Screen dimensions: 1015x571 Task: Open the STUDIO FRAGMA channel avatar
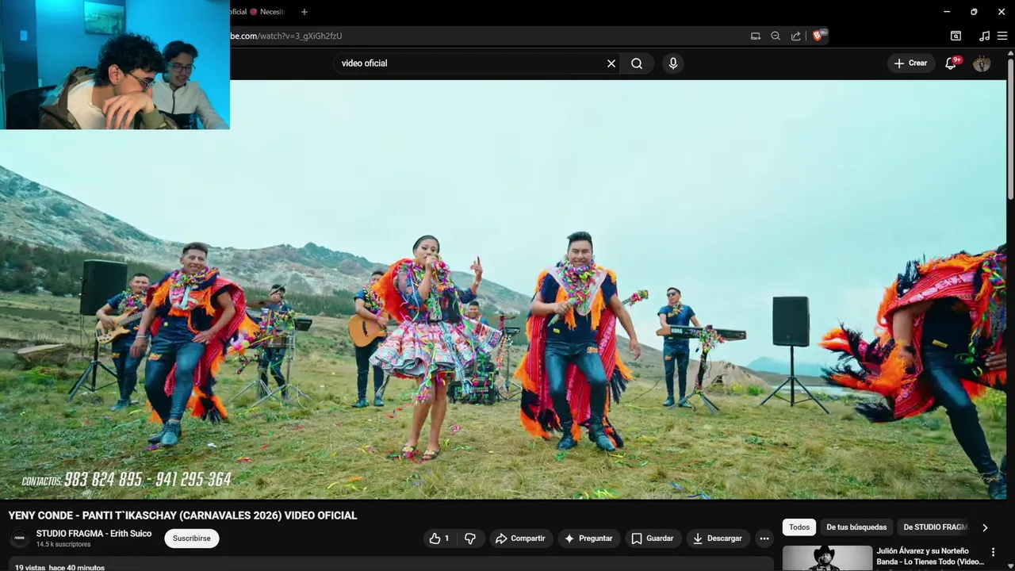coord(19,538)
